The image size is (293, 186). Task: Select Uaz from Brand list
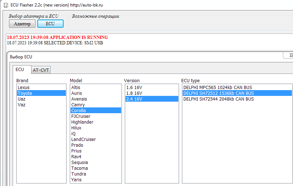pyautogui.click(x=22, y=99)
